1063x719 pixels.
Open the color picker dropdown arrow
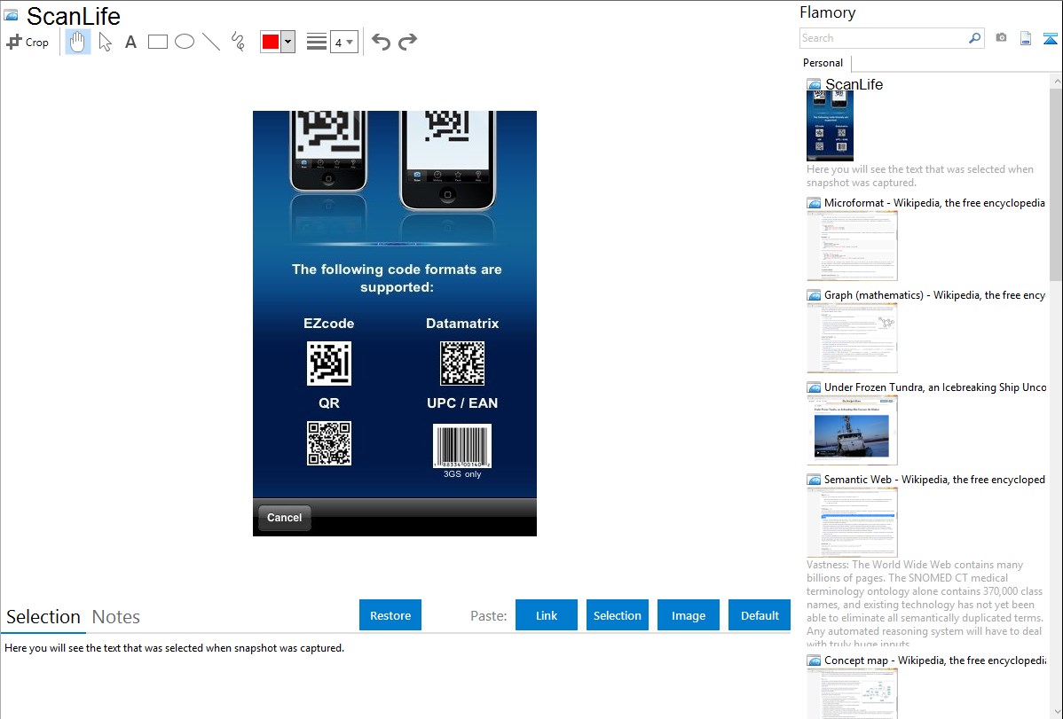[x=287, y=42]
